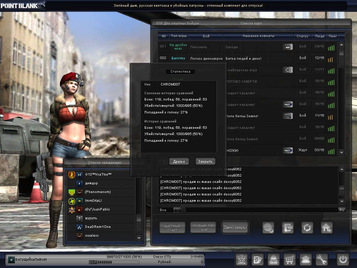357x268 pixels.
Task: Click the power exit icon
Action: [x=343, y=260]
